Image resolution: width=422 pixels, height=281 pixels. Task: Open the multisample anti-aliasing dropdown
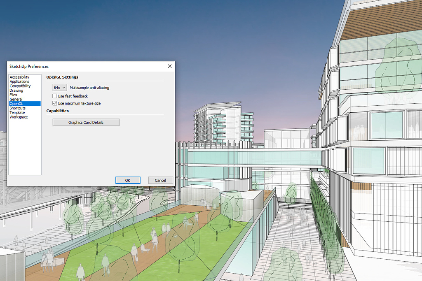point(63,87)
